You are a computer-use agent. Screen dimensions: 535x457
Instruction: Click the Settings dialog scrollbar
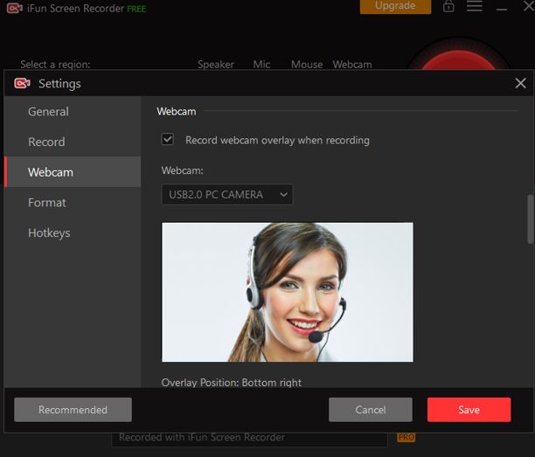pos(531,219)
